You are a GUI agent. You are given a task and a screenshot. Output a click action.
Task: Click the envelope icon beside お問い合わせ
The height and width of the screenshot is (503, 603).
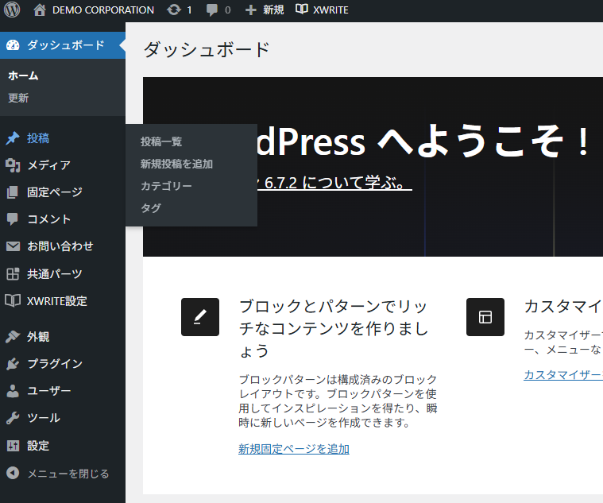pos(13,246)
